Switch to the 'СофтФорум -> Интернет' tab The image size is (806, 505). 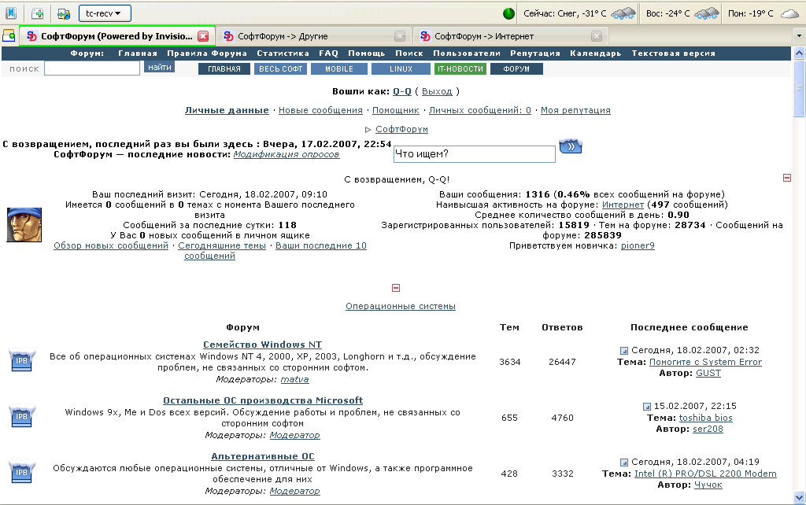[509, 36]
